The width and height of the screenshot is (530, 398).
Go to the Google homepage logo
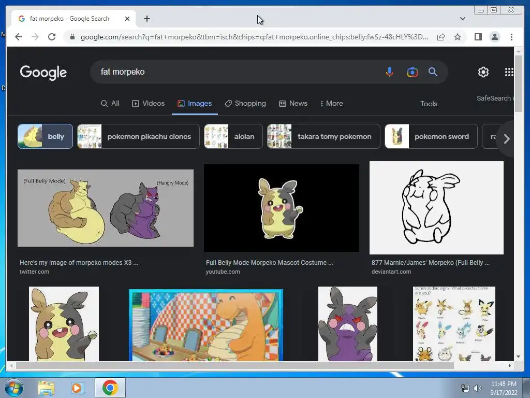click(43, 73)
